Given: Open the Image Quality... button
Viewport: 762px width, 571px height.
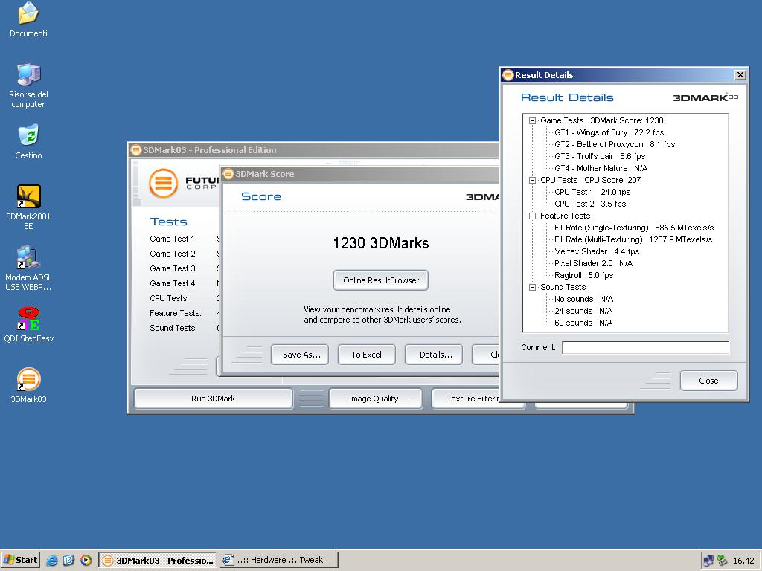Looking at the screenshot, I should click(x=376, y=399).
